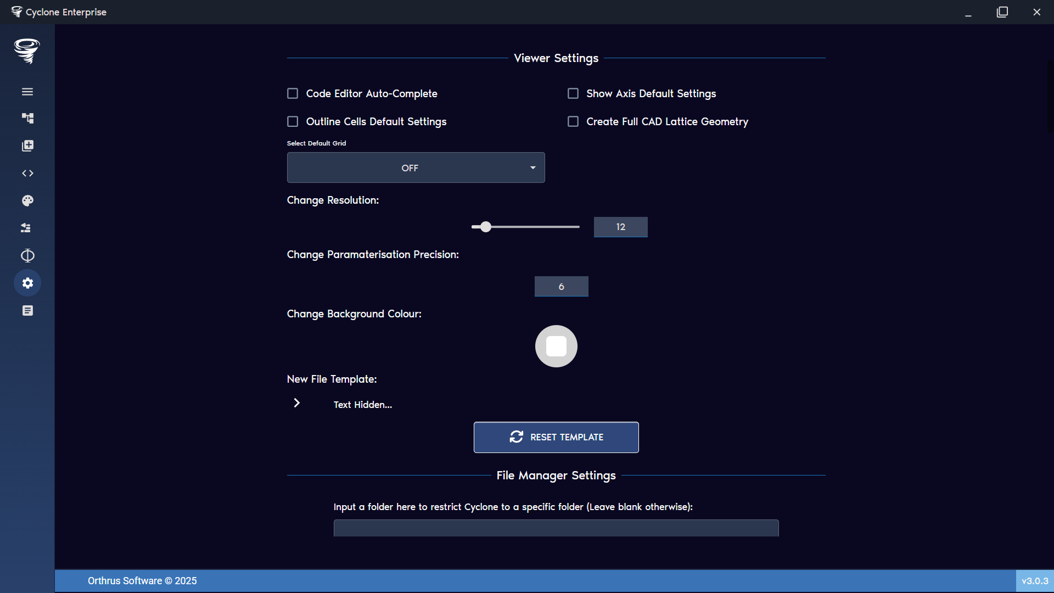Enable Code Editor Auto-Complete
The height and width of the screenshot is (593, 1054).
[x=293, y=93]
